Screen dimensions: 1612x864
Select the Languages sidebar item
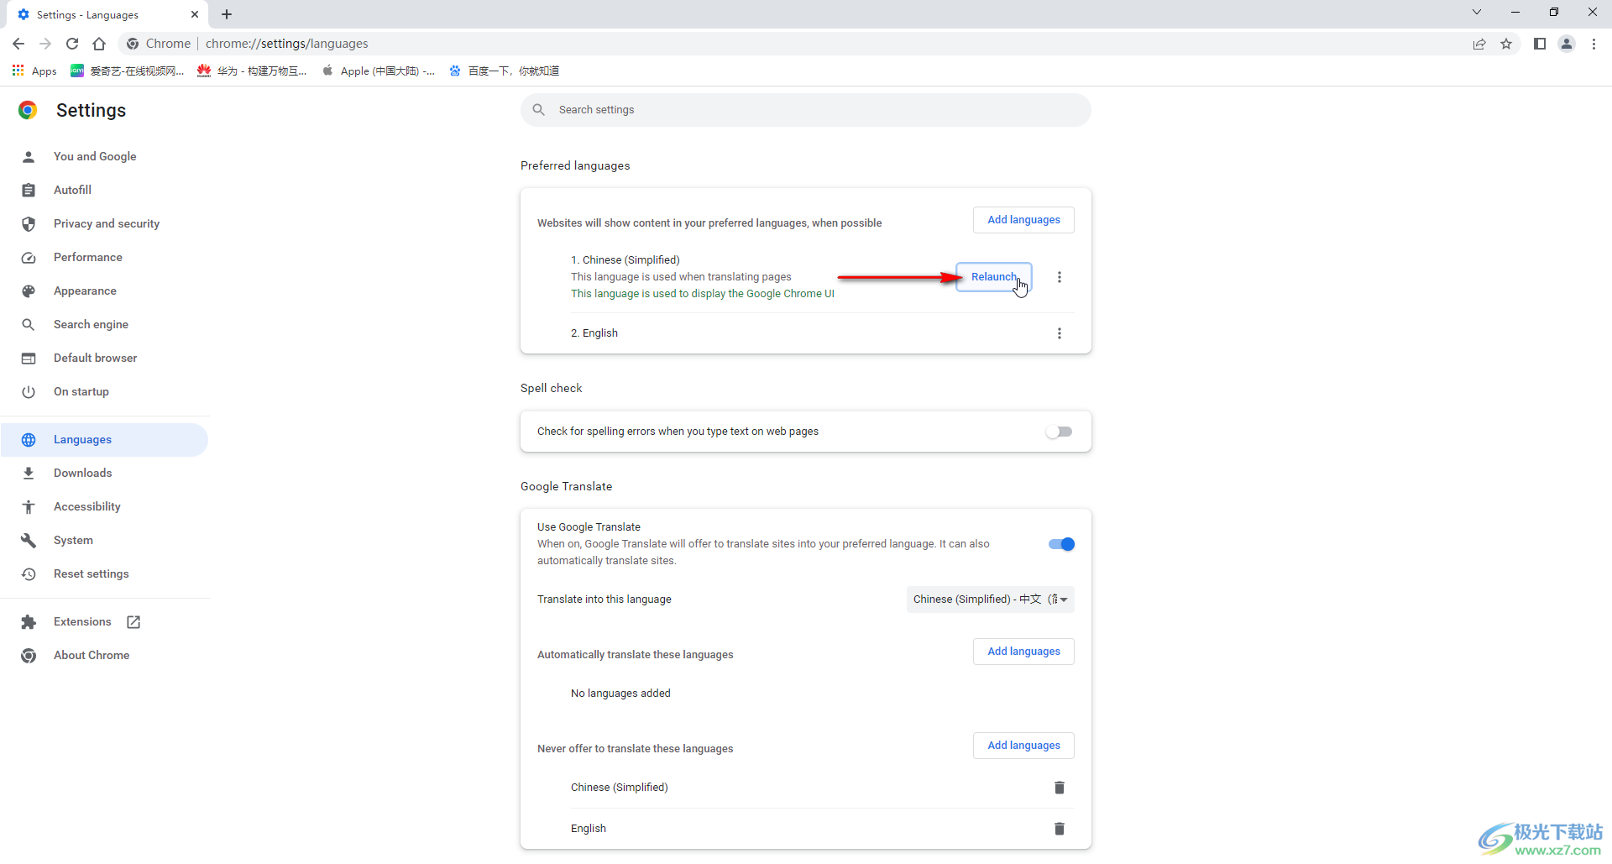[x=104, y=440]
